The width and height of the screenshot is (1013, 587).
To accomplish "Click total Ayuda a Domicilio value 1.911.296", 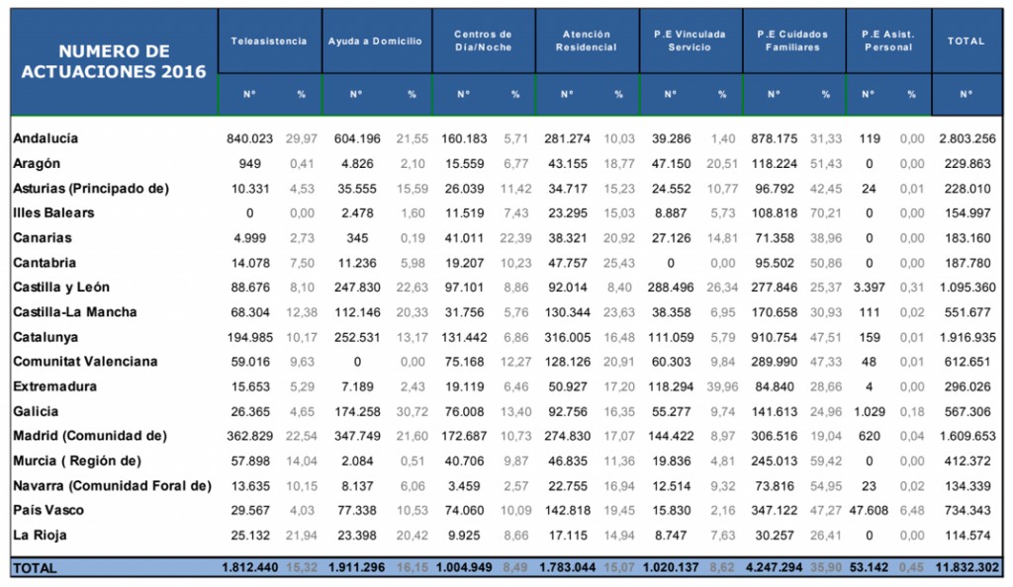I will 357,568.
